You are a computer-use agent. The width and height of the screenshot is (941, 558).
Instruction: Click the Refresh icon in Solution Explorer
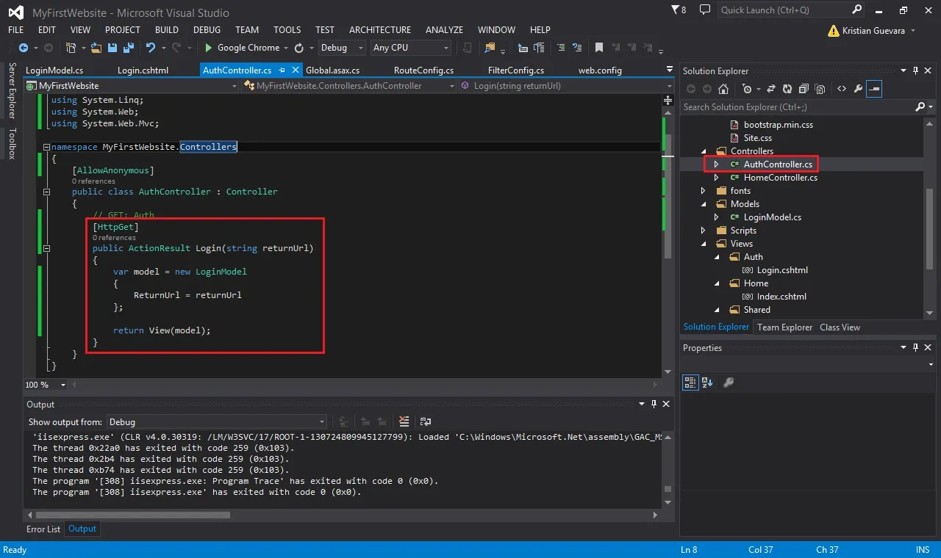click(787, 89)
